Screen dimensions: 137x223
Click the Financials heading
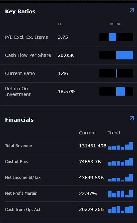pos(19,120)
